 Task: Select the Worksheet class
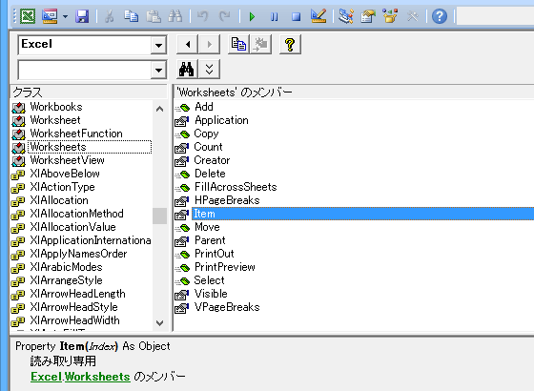point(55,120)
